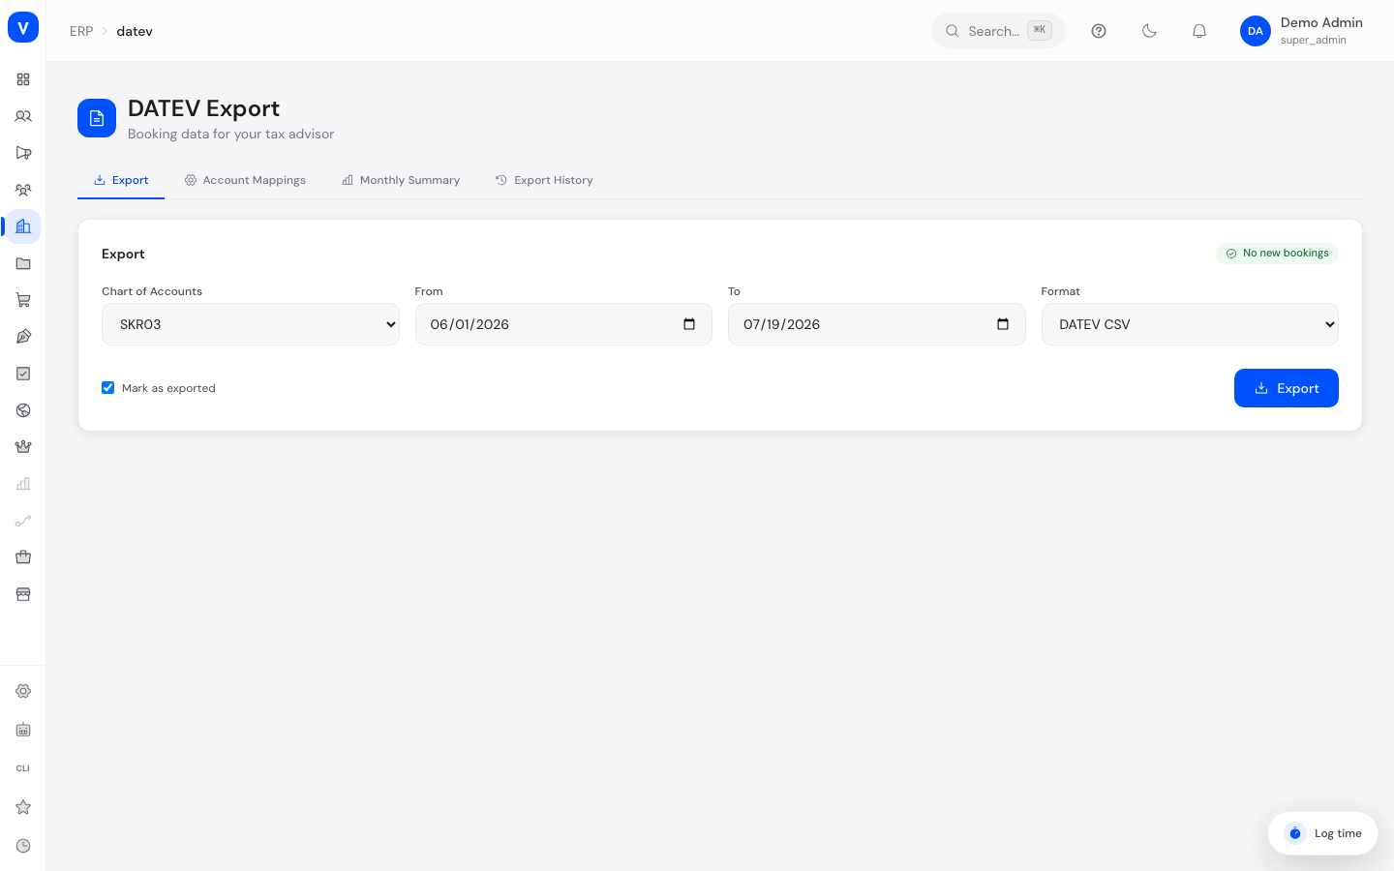The height and width of the screenshot is (871, 1394).
Task: Switch to the Export tab
Action: [x=121, y=180]
